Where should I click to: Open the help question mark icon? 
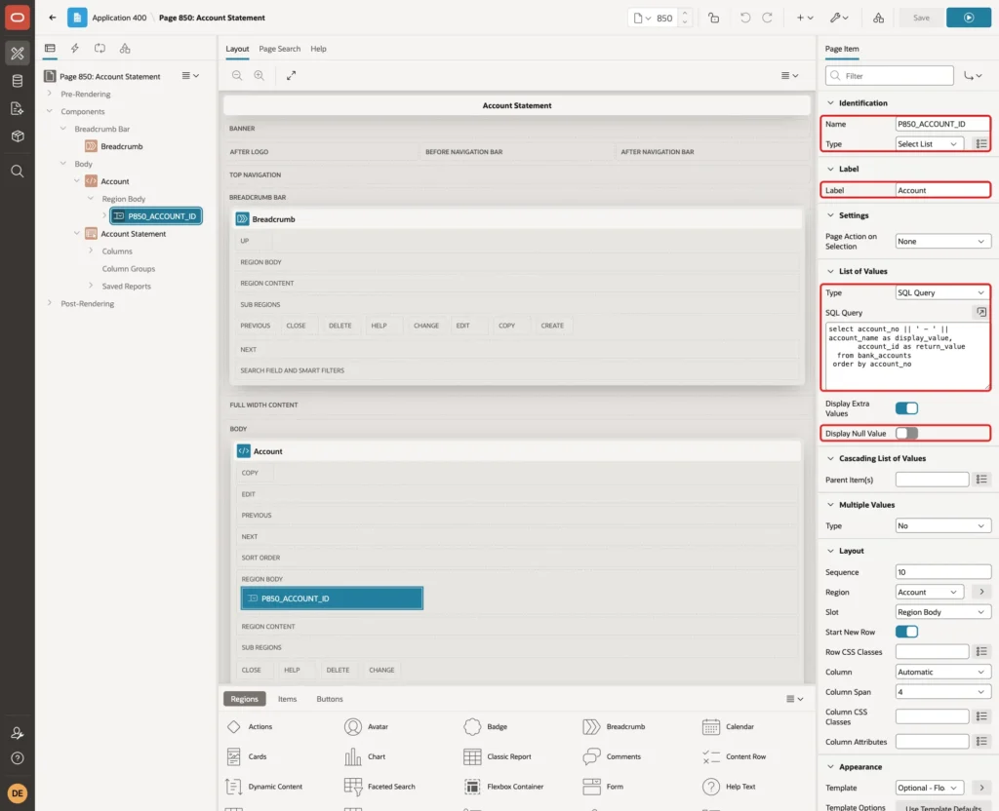(x=18, y=758)
